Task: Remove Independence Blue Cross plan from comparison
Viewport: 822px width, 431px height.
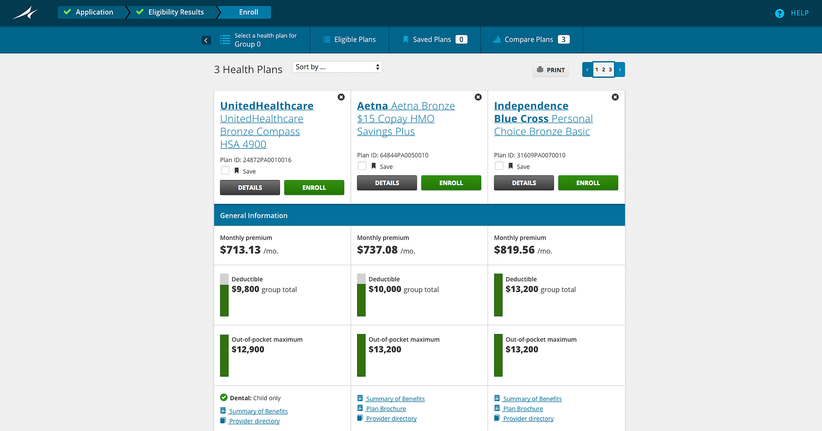Action: pos(615,97)
